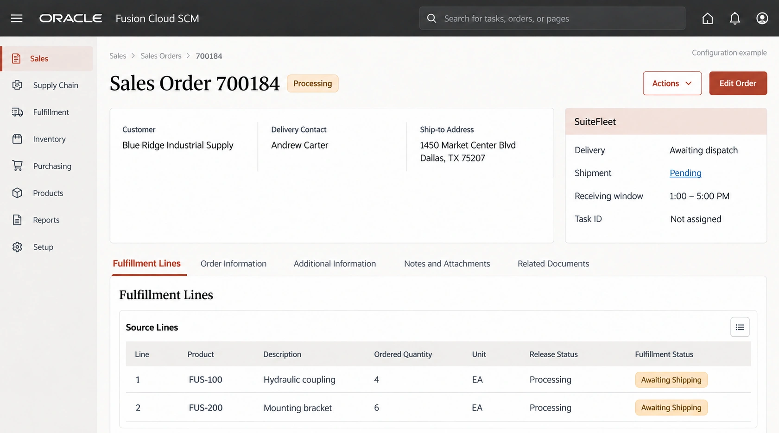Screen dimensions: 779x433
Task: Click the Reports page icon
Action: (17, 220)
